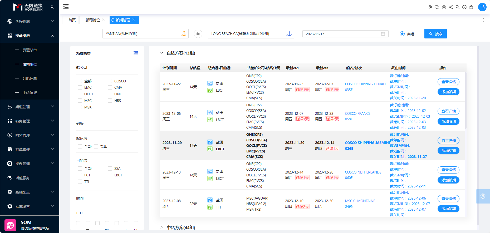
Task: Select the 离港 radio button
Action: click(402, 34)
